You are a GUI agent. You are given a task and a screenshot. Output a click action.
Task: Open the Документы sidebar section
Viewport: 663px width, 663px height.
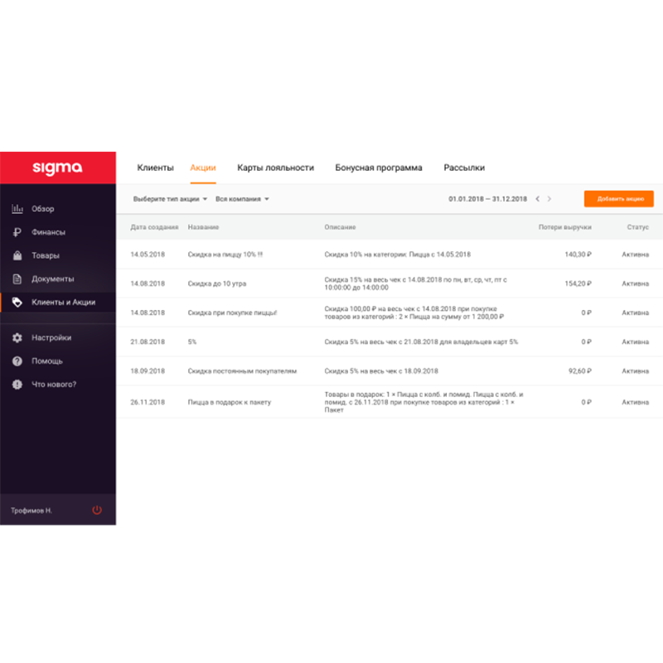pyautogui.click(x=58, y=278)
